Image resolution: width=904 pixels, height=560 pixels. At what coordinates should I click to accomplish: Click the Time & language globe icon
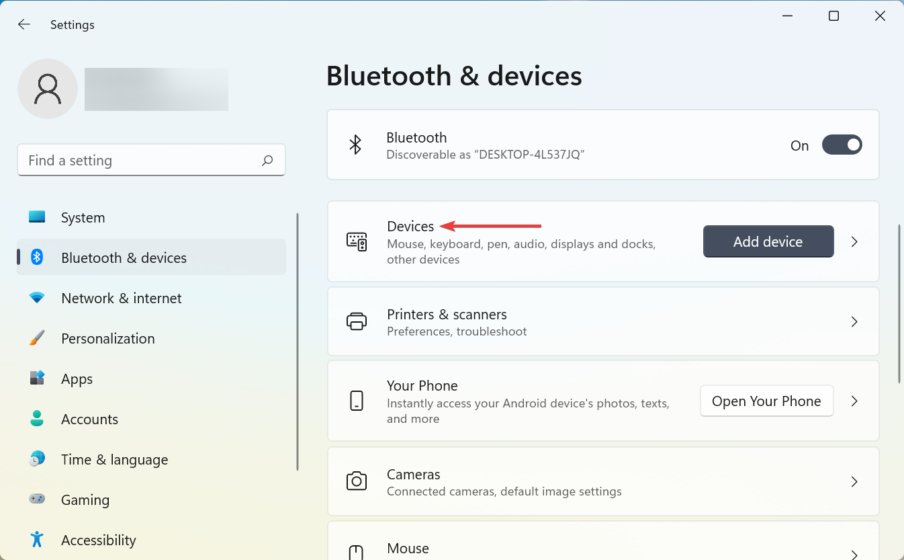click(37, 459)
